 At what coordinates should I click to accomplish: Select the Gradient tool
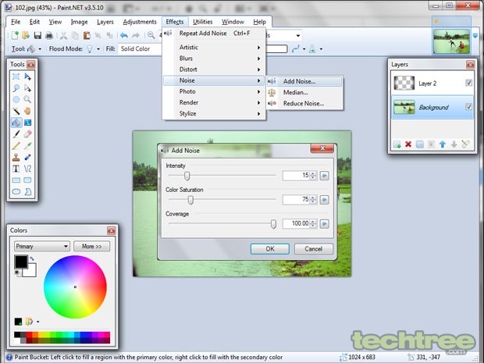[x=28, y=123]
